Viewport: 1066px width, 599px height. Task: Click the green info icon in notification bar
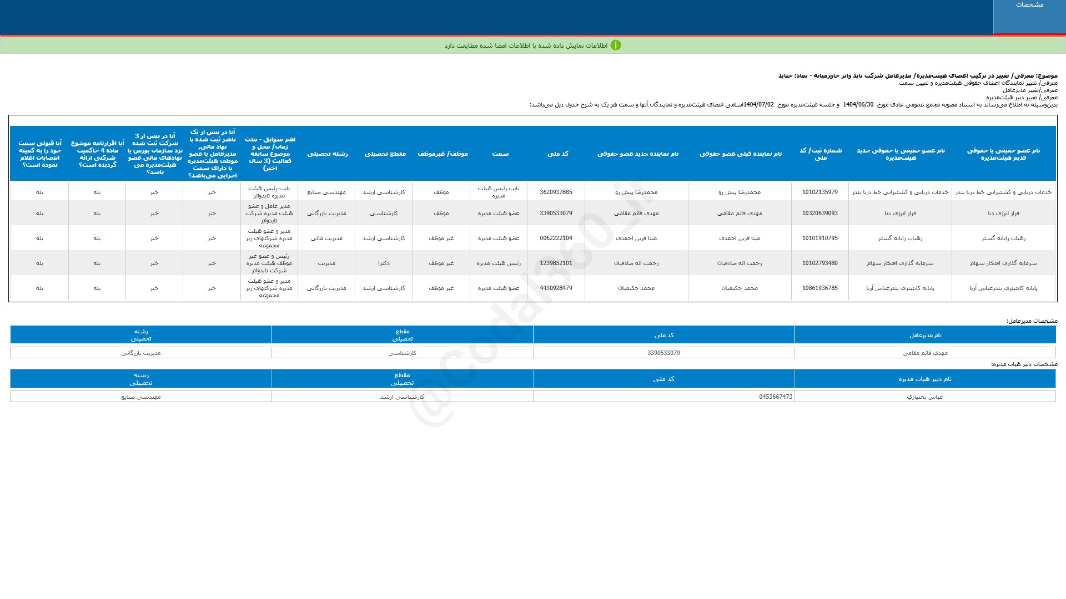(615, 45)
